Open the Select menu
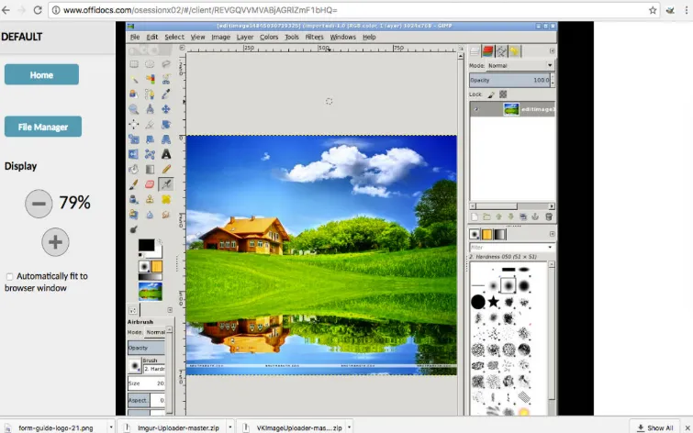693x433 pixels. 174,37
